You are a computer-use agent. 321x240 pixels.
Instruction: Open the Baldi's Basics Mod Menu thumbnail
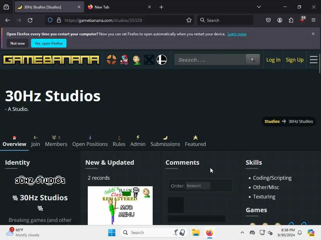(120, 206)
